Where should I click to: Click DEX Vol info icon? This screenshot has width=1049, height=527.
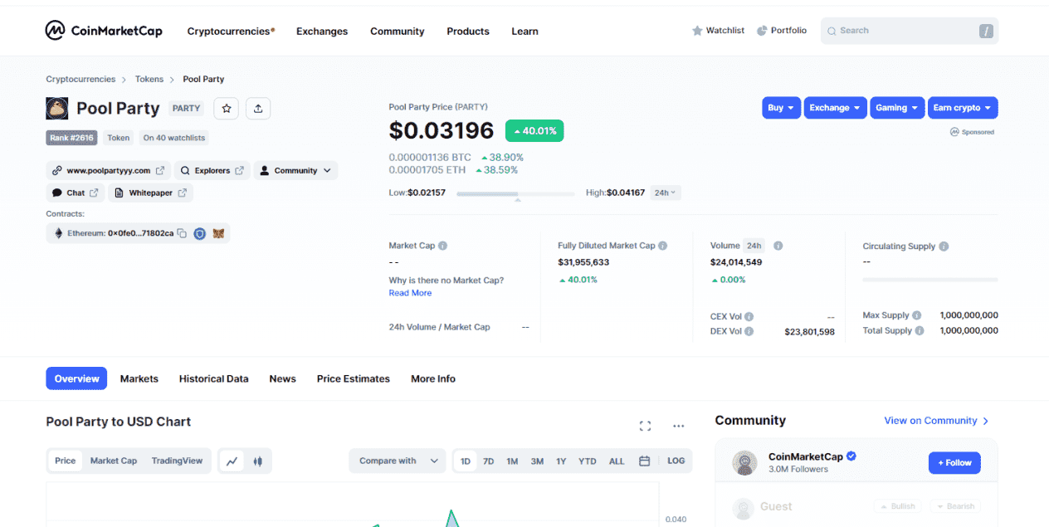point(749,331)
